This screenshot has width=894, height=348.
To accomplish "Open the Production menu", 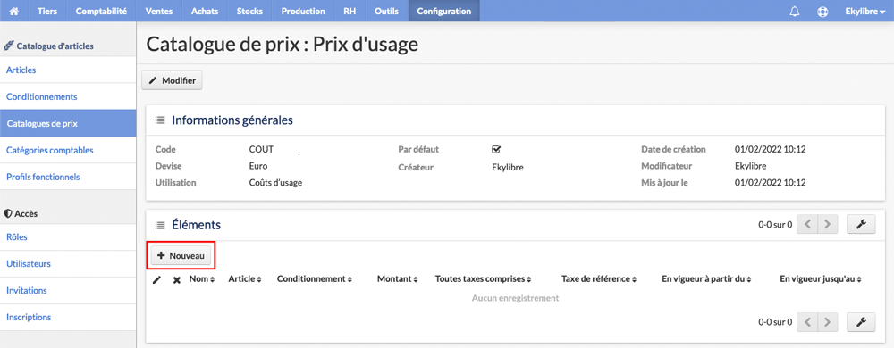I will click(x=303, y=11).
